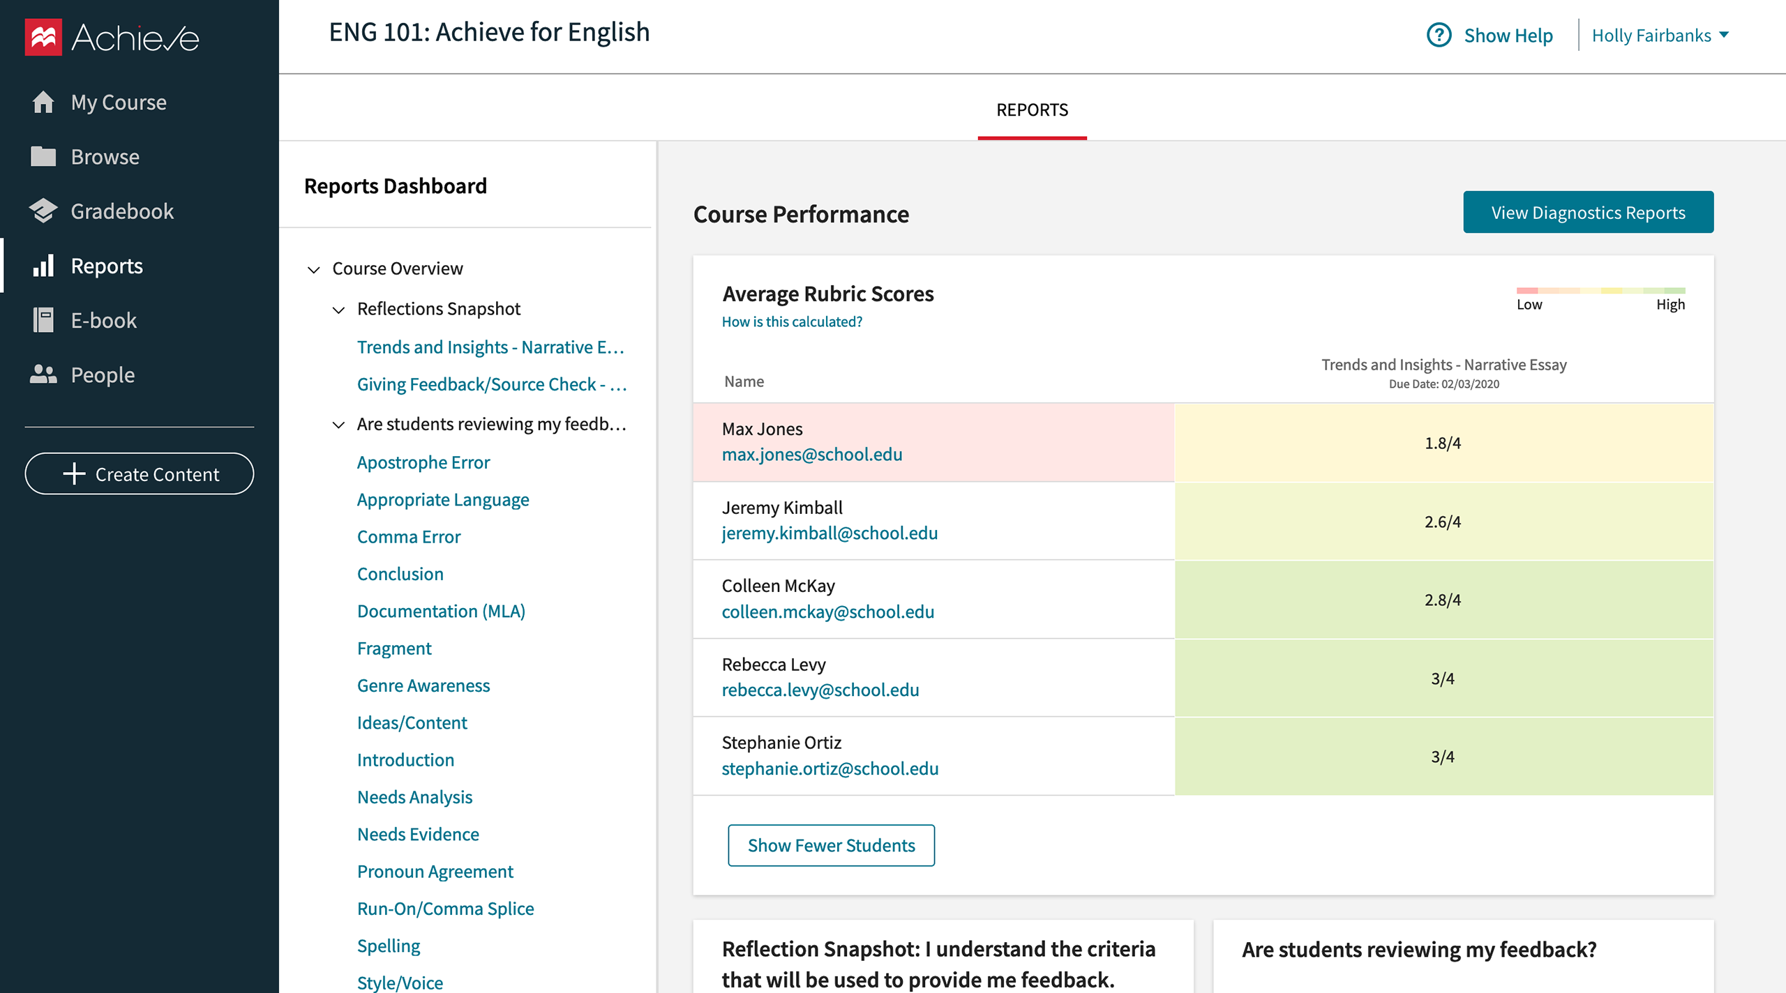Open the Pronoun Agreement report
Viewport: 1786px width, 993px height.
[435, 871]
